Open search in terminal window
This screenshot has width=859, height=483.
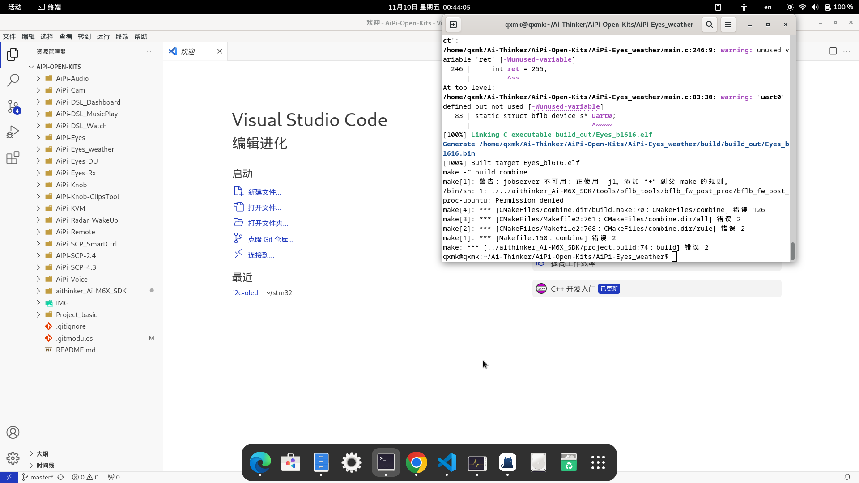pos(710,25)
